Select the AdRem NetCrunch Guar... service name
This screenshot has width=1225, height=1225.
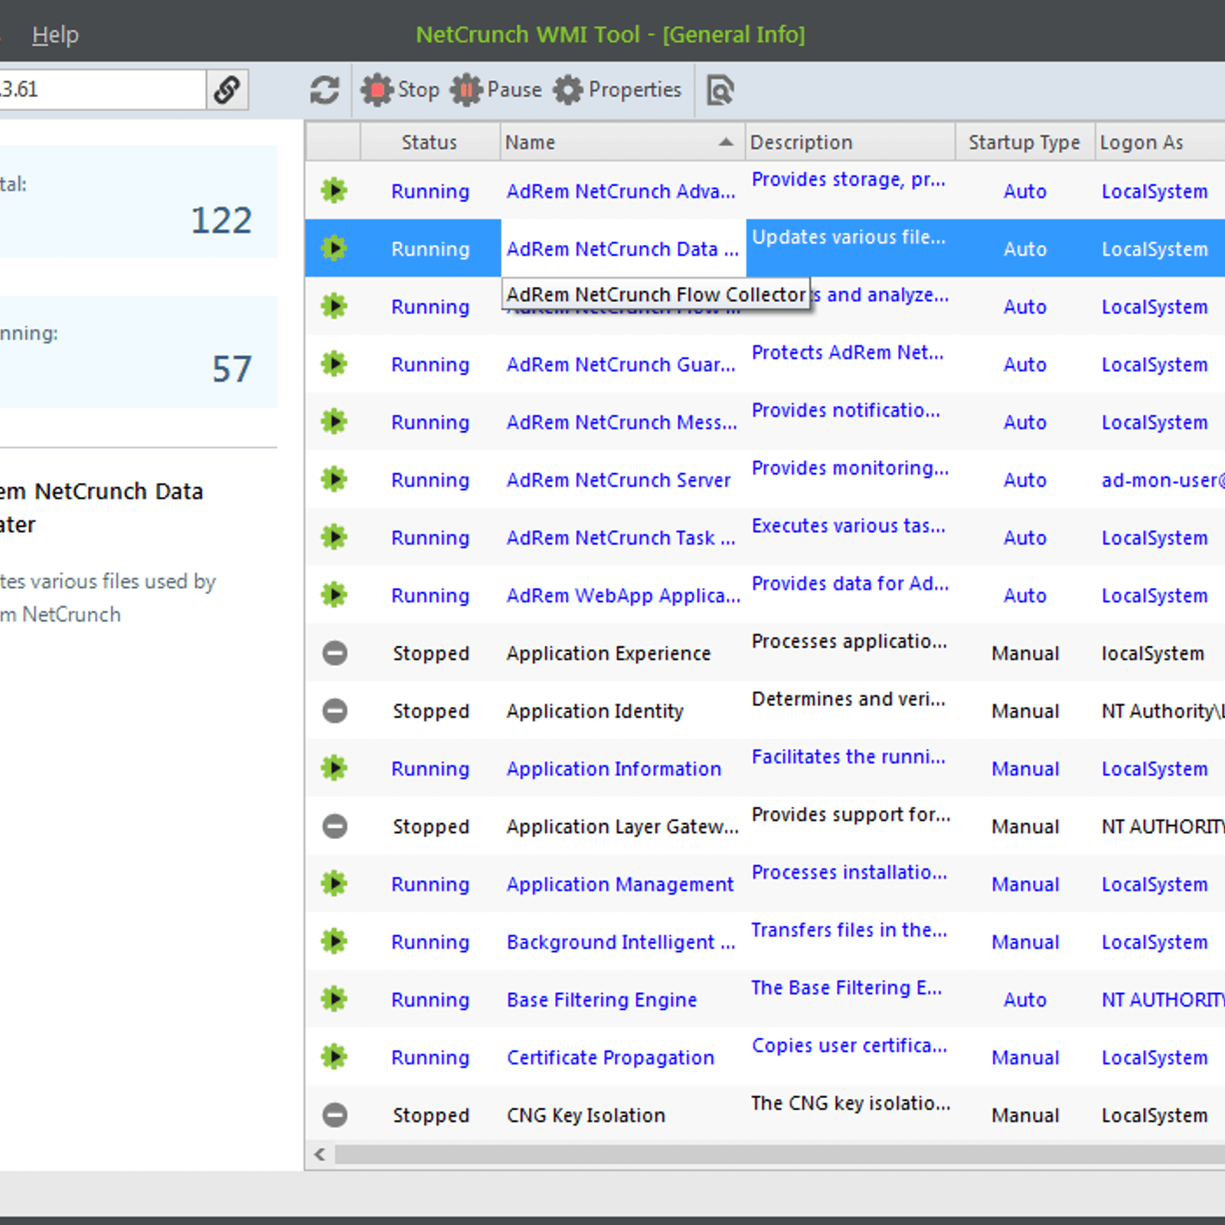tap(621, 364)
